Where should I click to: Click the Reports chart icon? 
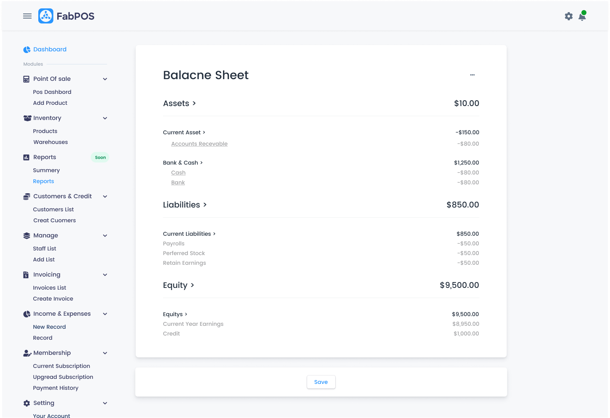pos(27,157)
